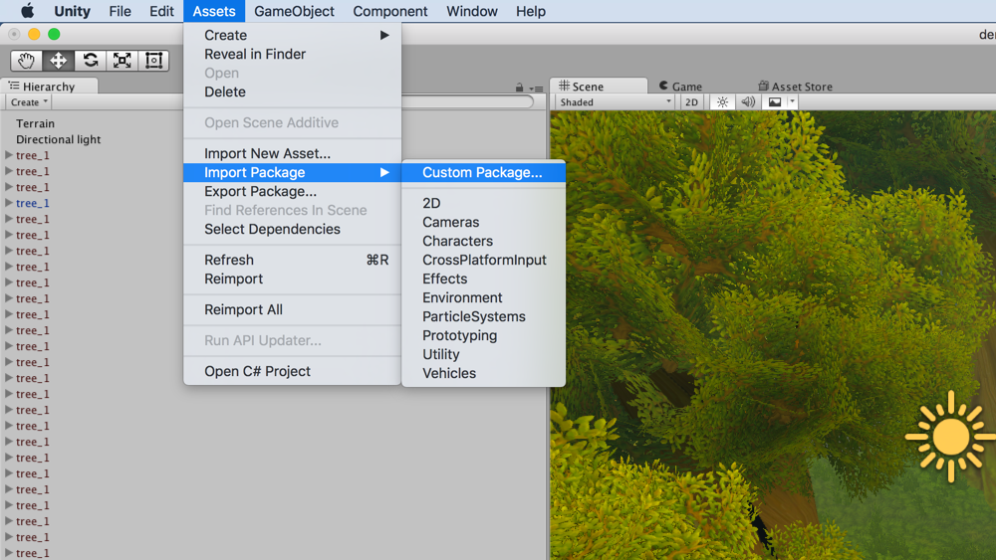Click the Scene effects image icon
This screenshot has width=996, height=560.
(775, 102)
